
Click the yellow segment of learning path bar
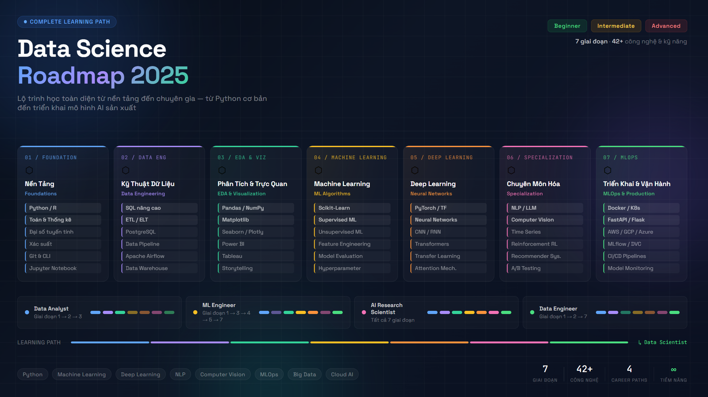(349, 342)
